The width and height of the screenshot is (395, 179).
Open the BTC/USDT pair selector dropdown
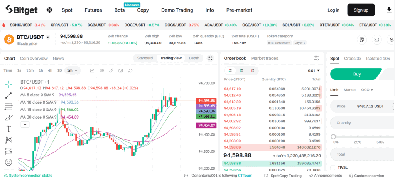tap(48, 37)
